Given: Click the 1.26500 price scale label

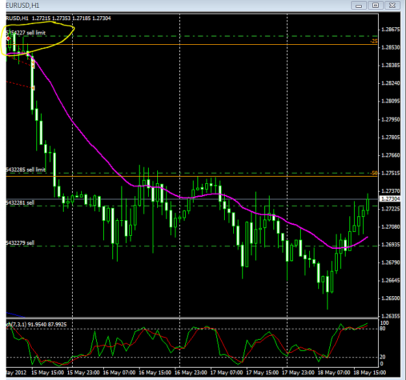Looking at the screenshot, I should pos(390,298).
